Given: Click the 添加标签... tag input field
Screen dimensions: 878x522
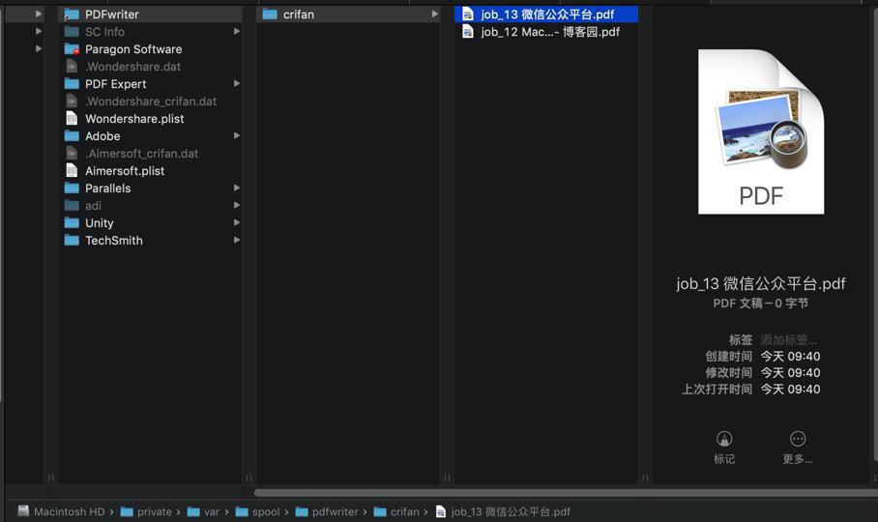Looking at the screenshot, I should [x=788, y=339].
